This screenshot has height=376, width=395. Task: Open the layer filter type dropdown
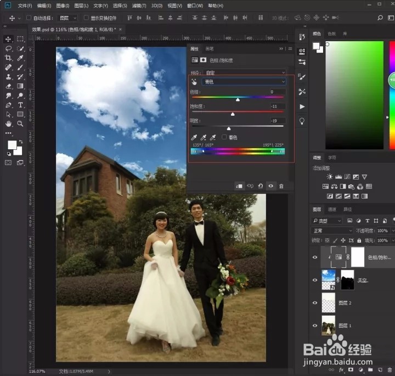327,221
